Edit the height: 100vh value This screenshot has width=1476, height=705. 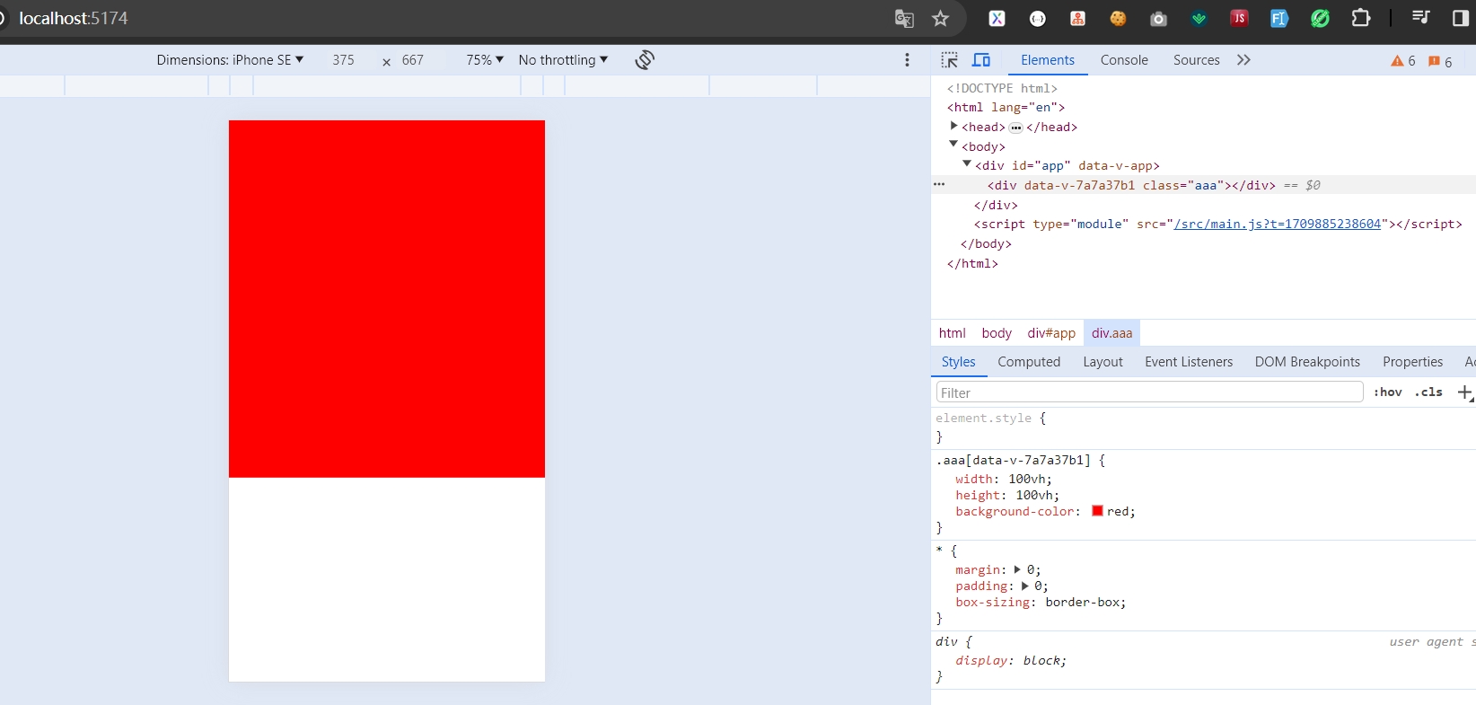pos(1034,496)
